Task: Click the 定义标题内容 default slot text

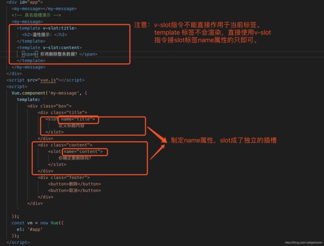Action: (x=71, y=126)
